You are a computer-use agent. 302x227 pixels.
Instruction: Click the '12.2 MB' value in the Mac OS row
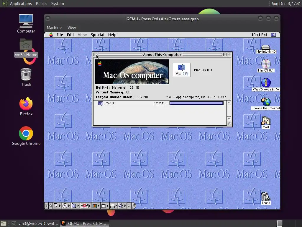pyautogui.click(x=160, y=103)
